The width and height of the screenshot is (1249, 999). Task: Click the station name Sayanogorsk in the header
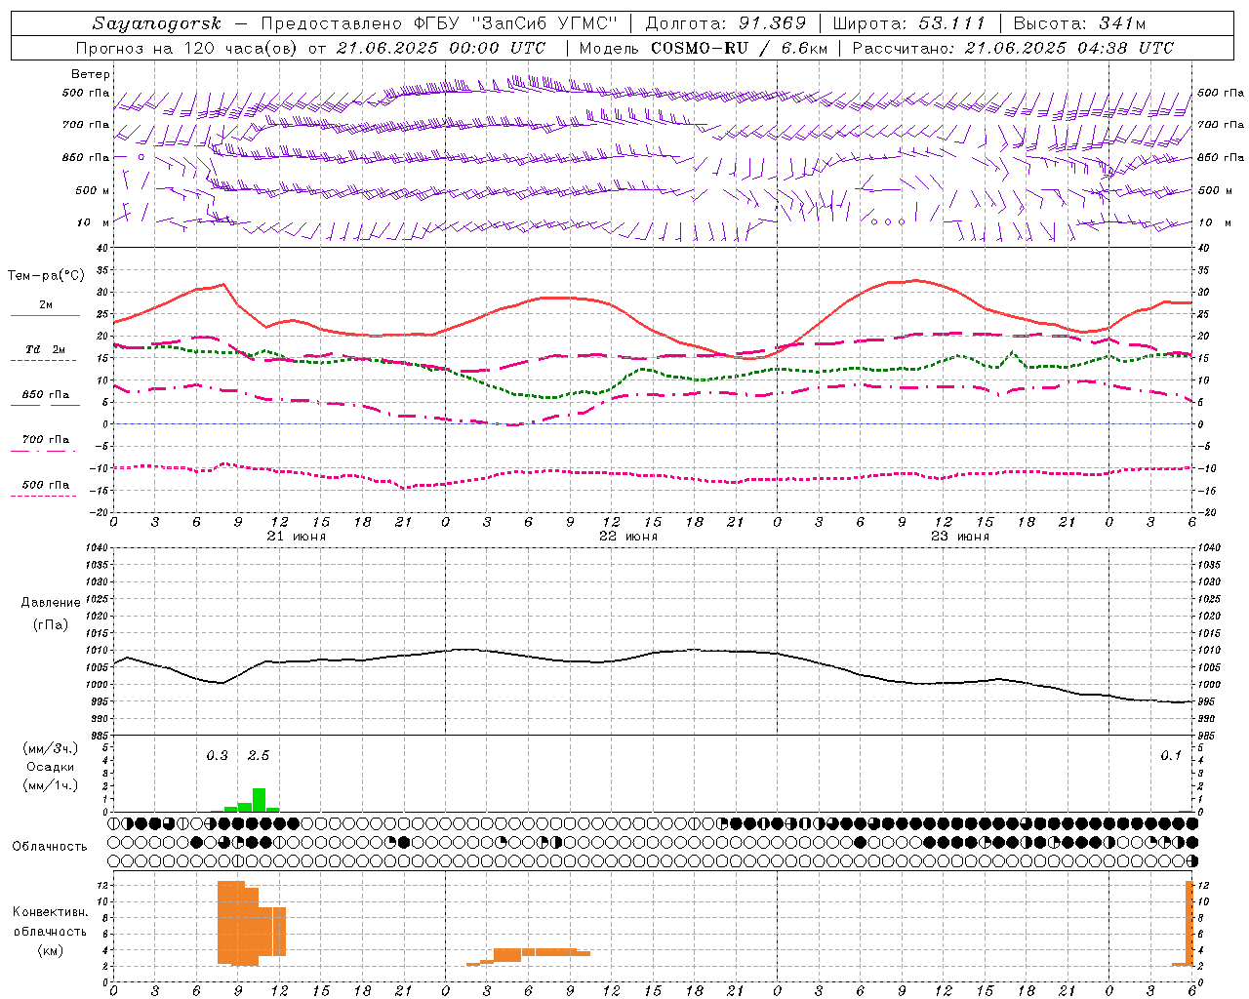tap(157, 23)
